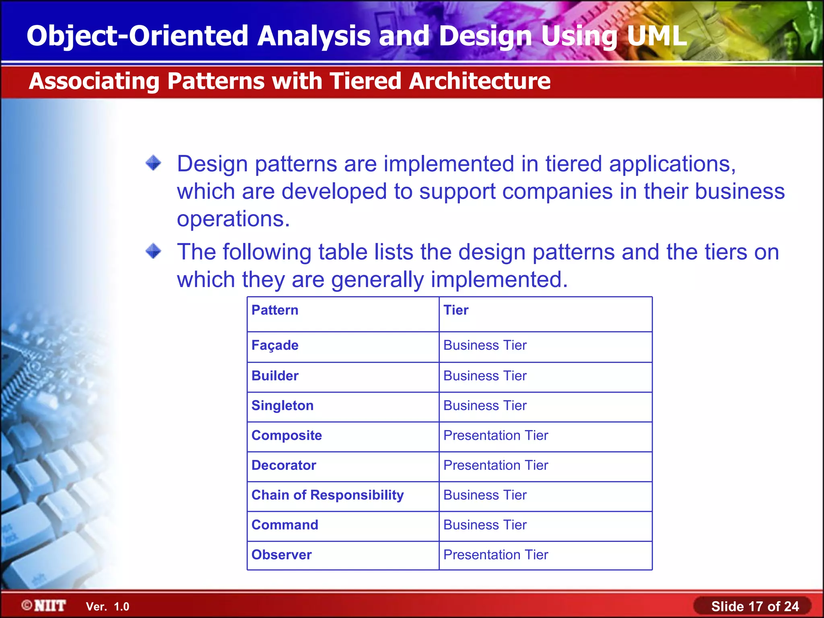Click the second diamond bullet icon
The width and height of the screenshot is (824, 618).
coord(153,251)
